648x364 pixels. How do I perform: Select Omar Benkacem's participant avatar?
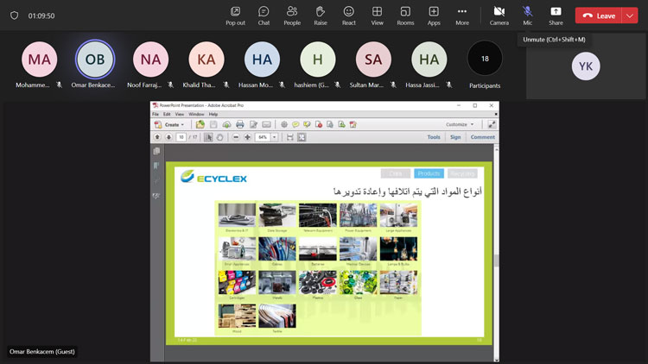coord(95,60)
